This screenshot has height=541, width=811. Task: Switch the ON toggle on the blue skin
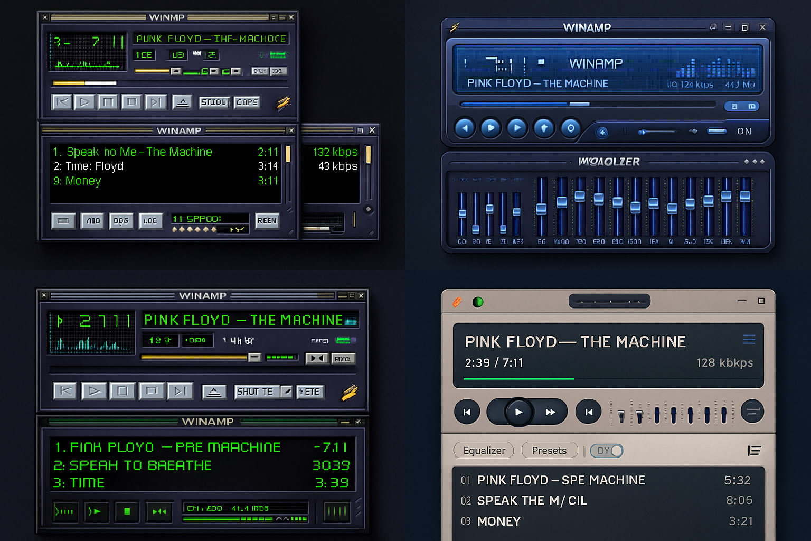[x=717, y=132]
